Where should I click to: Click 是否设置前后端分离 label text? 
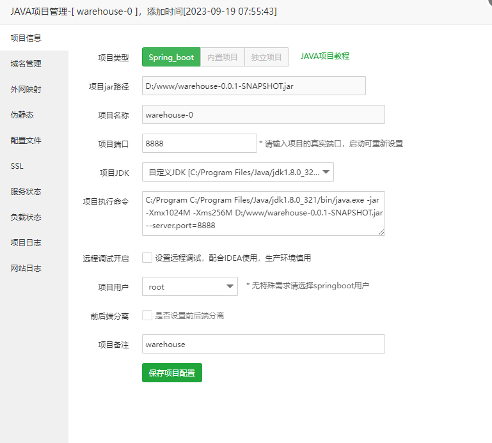click(189, 315)
